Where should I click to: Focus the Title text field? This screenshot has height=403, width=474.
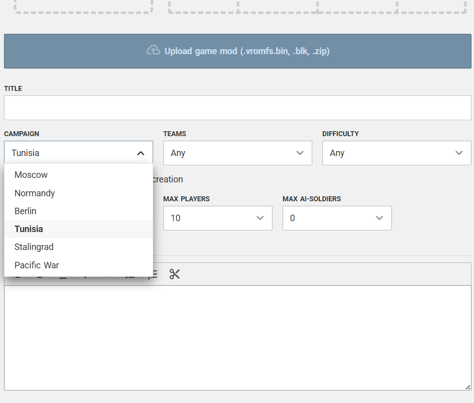[x=238, y=108]
